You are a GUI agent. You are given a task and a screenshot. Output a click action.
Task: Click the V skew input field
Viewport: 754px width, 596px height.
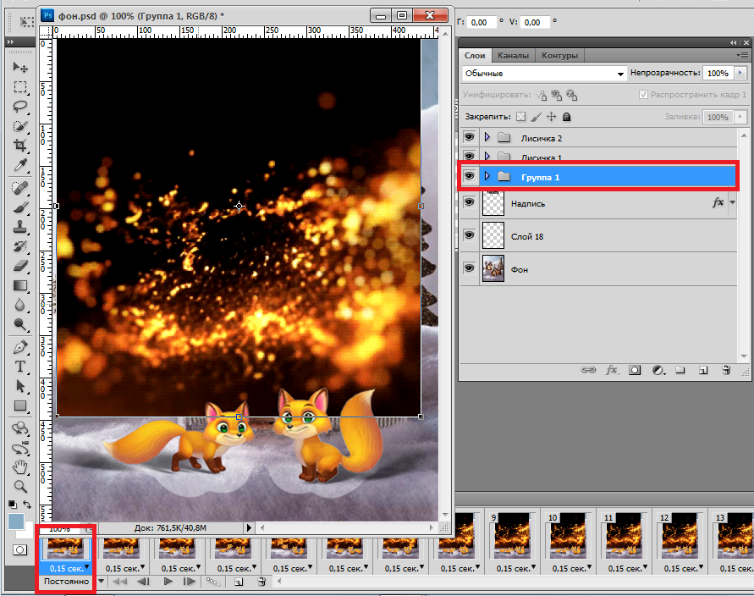534,22
